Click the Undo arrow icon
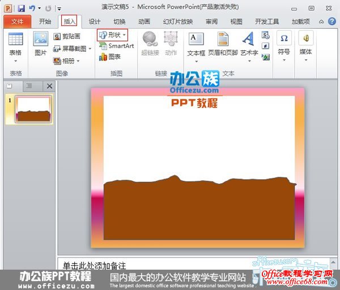The width and height of the screenshot is (340, 290). point(32,8)
